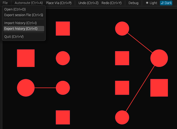Select the horizontal trace between the left circles
177x129 pixels.
45,88
